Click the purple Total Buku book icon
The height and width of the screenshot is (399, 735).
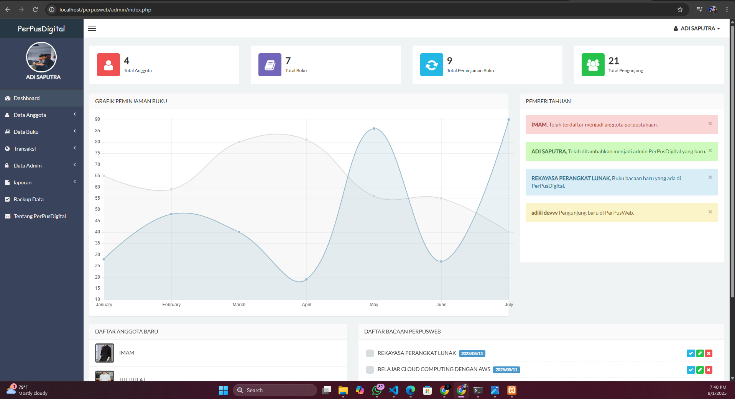(270, 65)
